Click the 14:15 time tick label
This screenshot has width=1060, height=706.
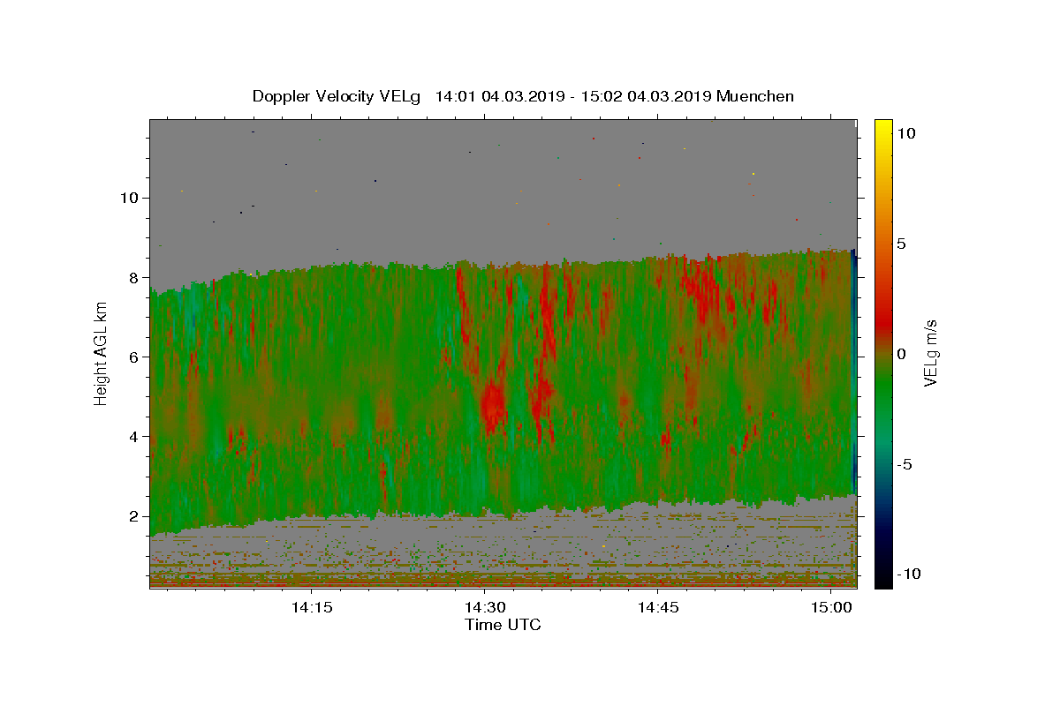click(311, 607)
